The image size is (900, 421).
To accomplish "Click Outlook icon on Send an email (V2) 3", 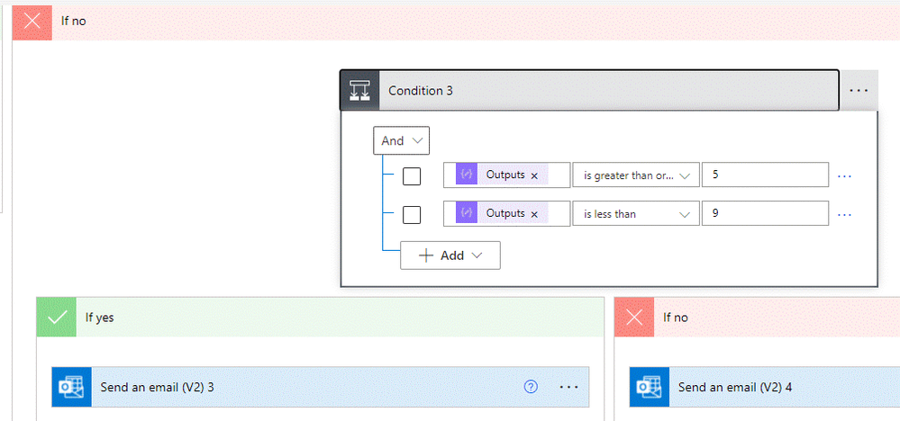I will coord(70,387).
